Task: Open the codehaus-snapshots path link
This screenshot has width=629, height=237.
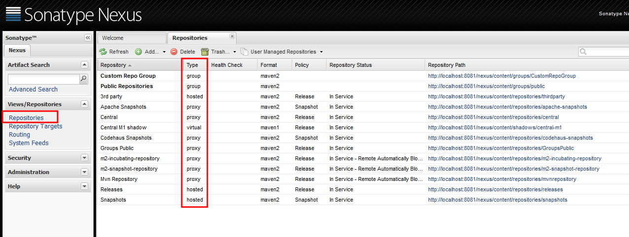Action: tap(510, 138)
